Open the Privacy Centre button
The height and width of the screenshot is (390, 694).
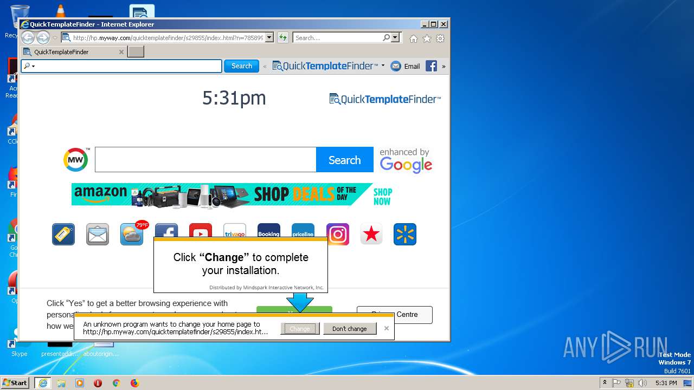395,315
